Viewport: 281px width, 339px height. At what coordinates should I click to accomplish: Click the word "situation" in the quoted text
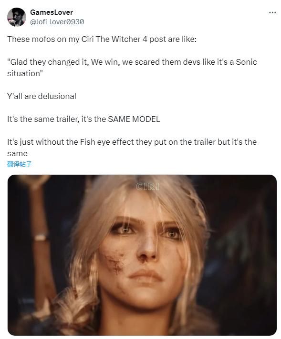[23, 73]
